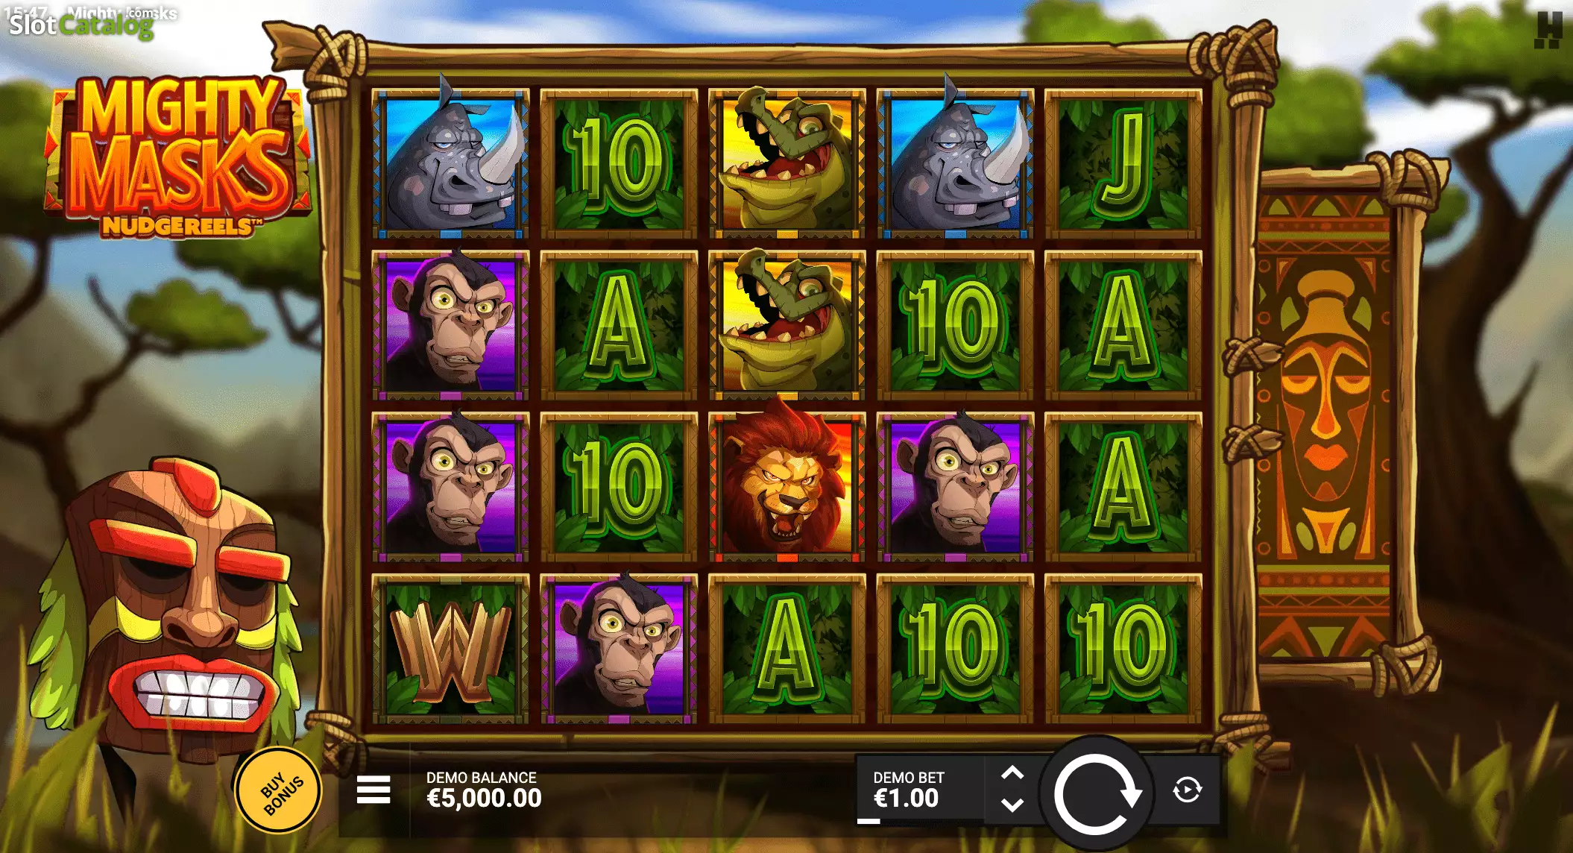
Task: Click the Hacksaw H logo in corner
Action: (x=1547, y=31)
